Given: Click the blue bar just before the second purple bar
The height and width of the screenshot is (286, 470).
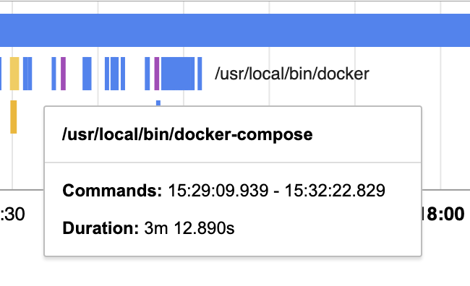Looking at the screenshot, I should pyautogui.click(x=148, y=74).
